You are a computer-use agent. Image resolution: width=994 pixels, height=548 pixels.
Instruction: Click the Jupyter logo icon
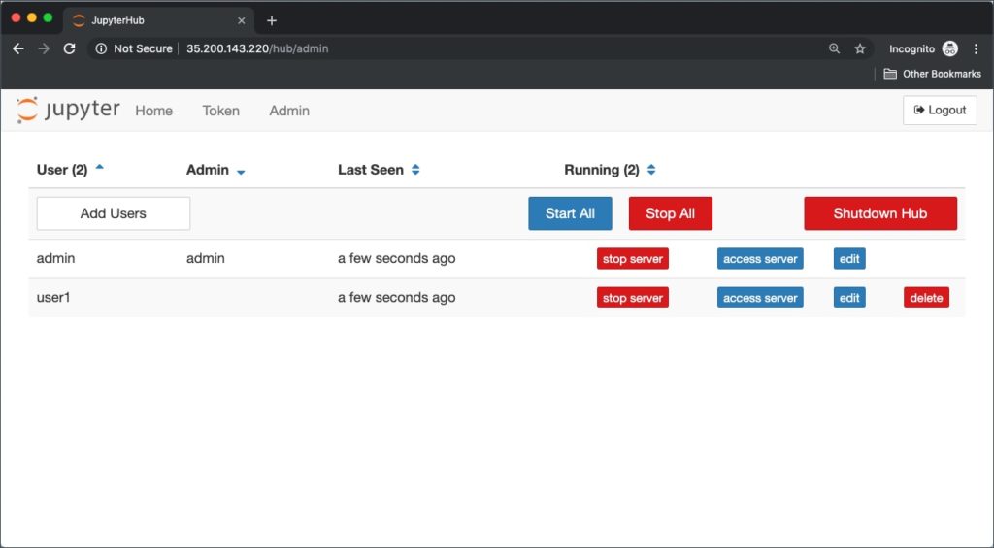pyautogui.click(x=28, y=110)
